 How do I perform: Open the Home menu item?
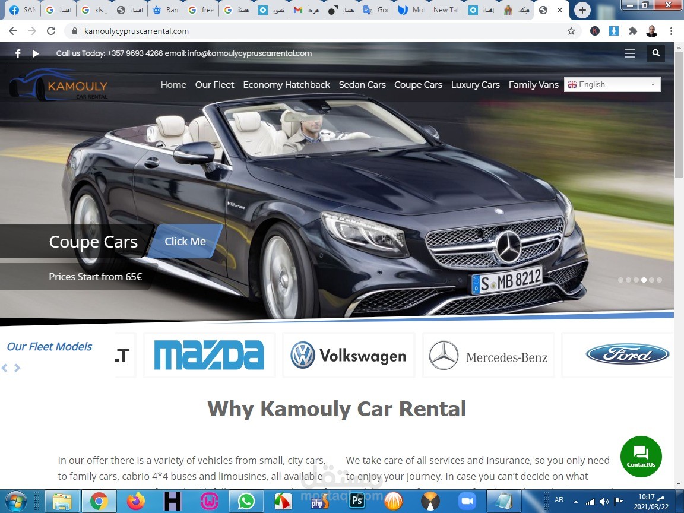(173, 85)
